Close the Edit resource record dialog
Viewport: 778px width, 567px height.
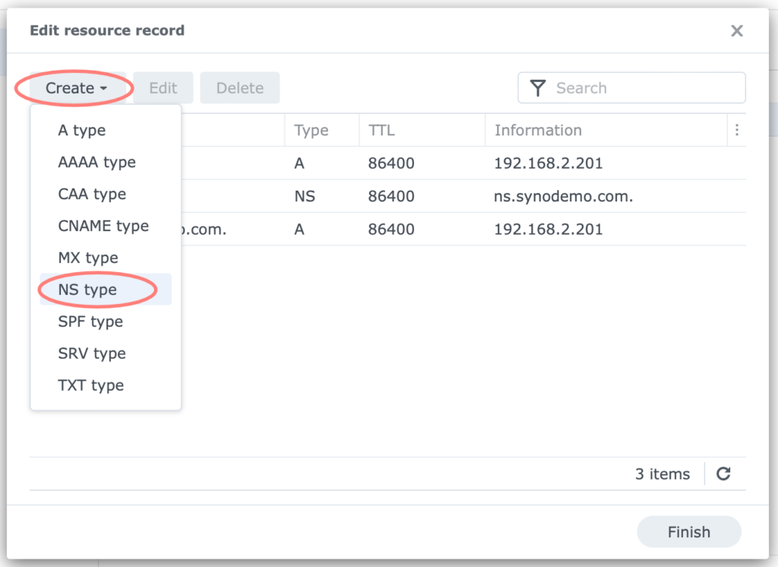pos(736,30)
